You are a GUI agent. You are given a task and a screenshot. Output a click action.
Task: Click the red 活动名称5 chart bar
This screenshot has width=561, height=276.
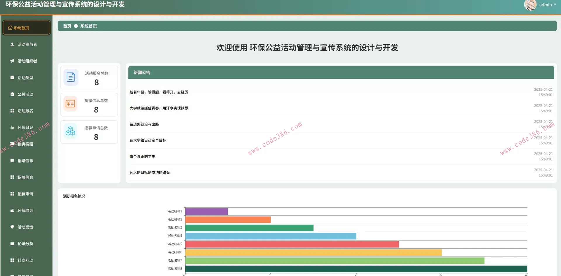point(292,244)
